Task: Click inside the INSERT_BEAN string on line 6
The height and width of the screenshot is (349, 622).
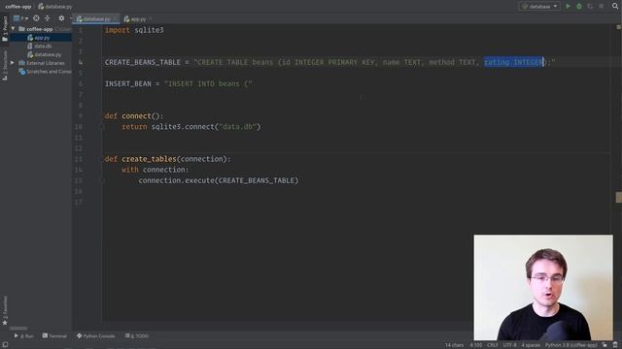Action: 208,84
